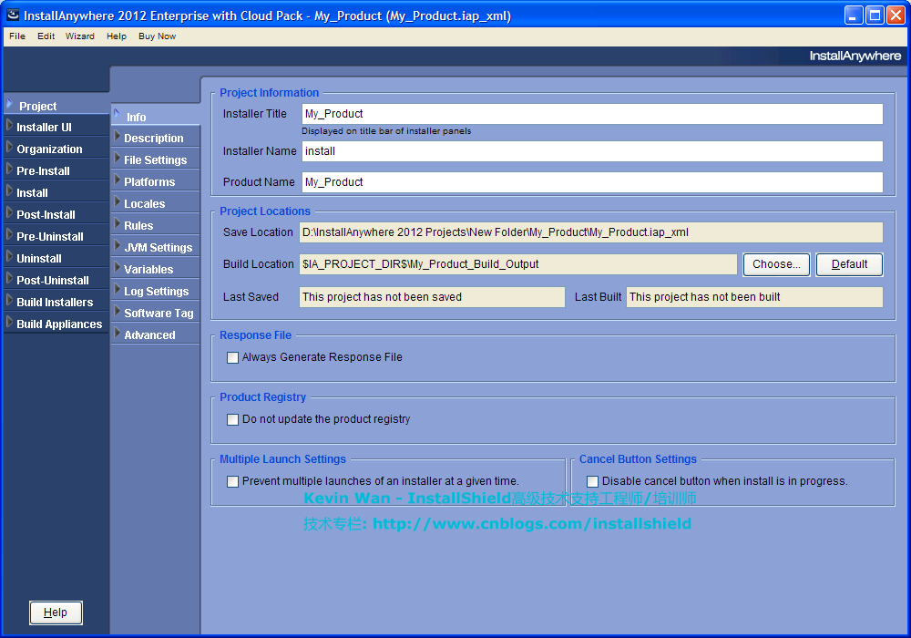
Task: Select the Install task
Action: tap(56, 193)
